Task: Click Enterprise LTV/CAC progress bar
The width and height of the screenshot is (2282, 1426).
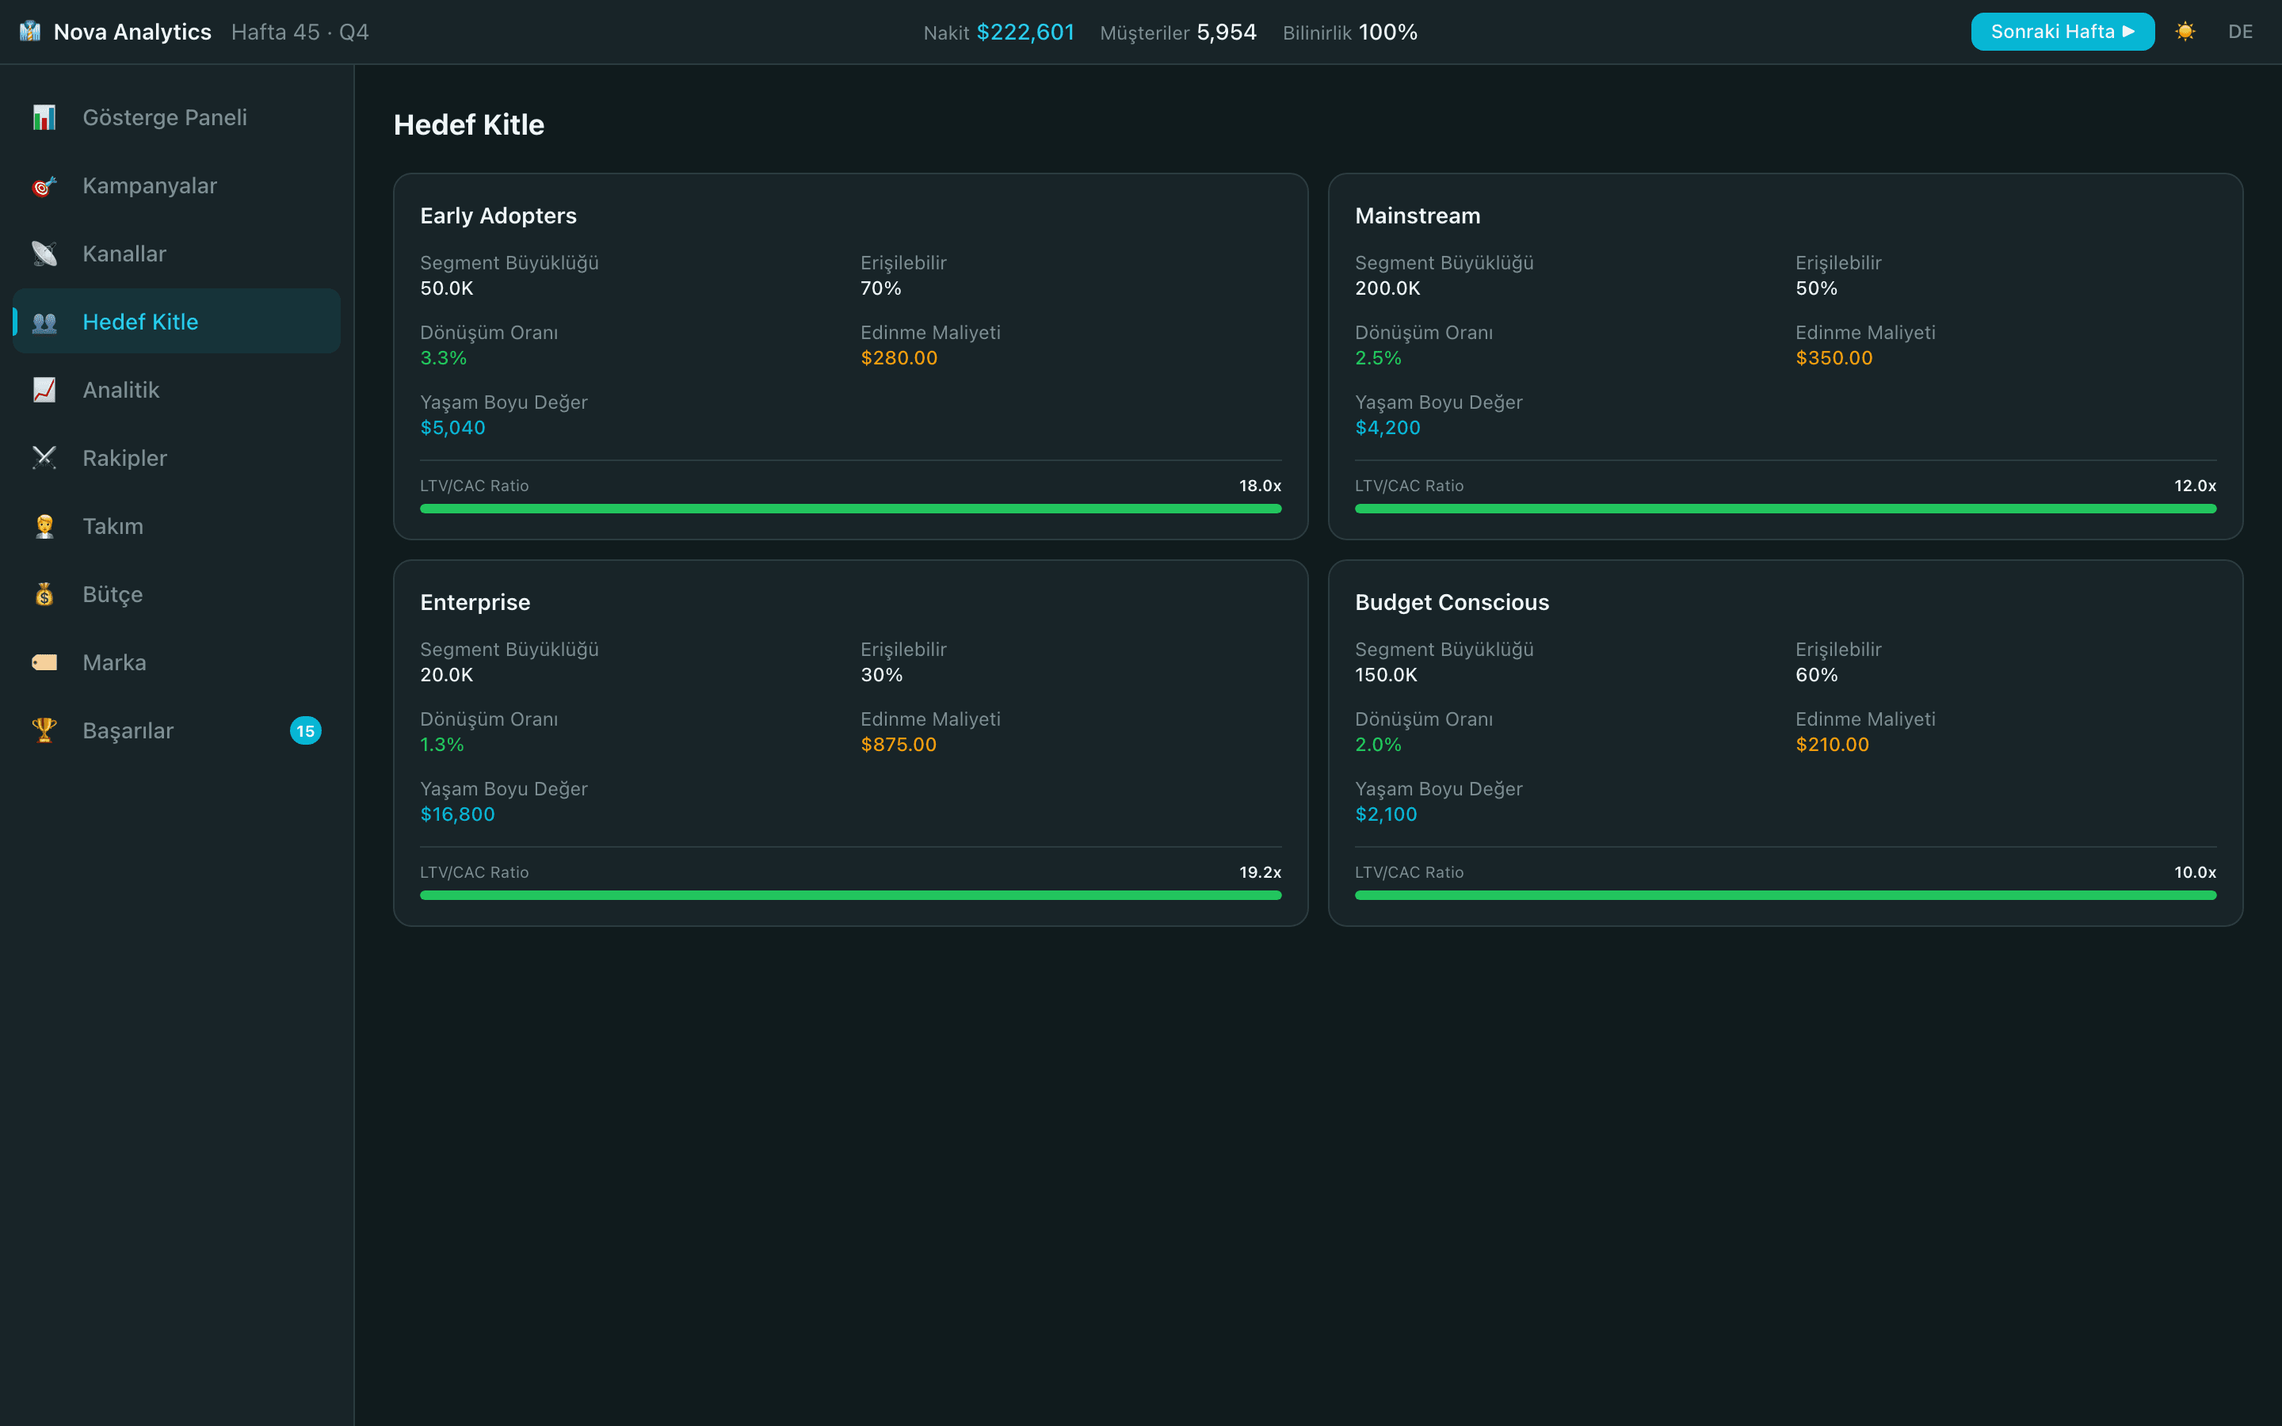Action: click(850, 895)
